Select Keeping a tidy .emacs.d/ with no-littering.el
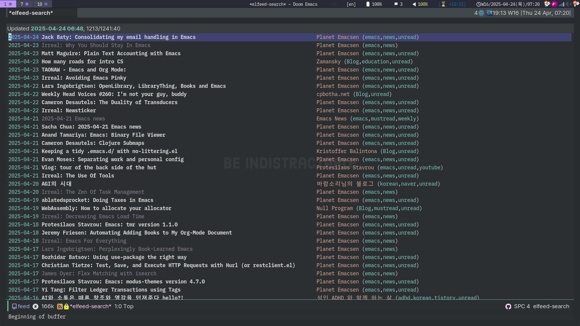This screenshot has height=326, width=580. tap(109, 151)
